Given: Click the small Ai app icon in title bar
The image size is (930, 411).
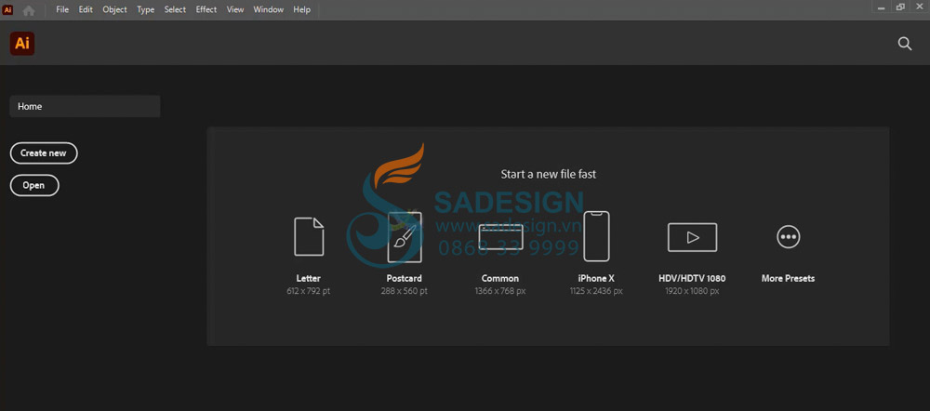Looking at the screenshot, I should (x=7, y=9).
